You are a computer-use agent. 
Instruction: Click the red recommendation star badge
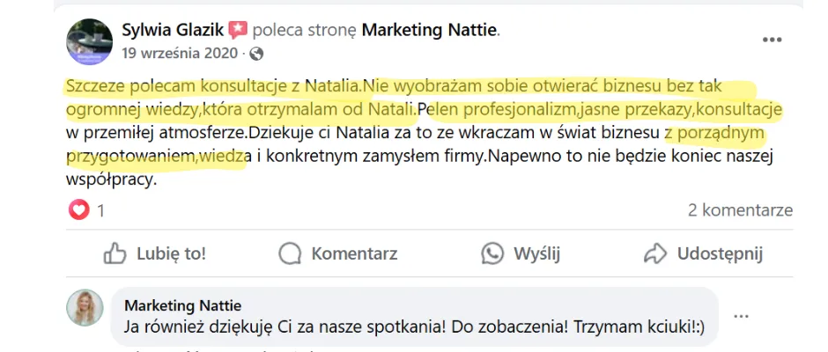(238, 31)
